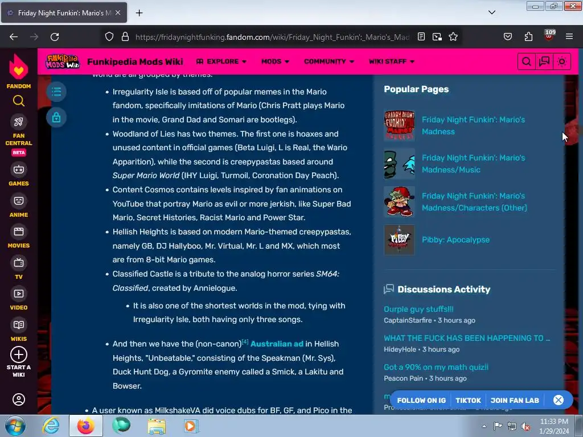Open Pocket save icon in toolbar
Image resolution: width=583 pixels, height=437 pixels.
[x=507, y=37]
